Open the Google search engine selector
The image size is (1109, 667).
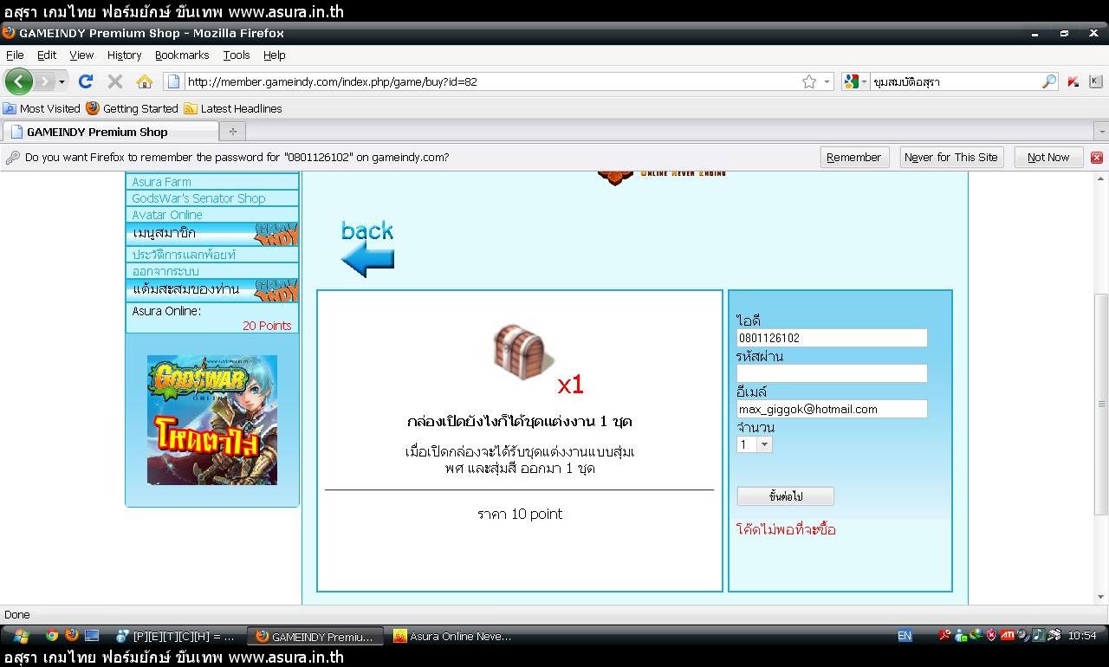[x=855, y=81]
